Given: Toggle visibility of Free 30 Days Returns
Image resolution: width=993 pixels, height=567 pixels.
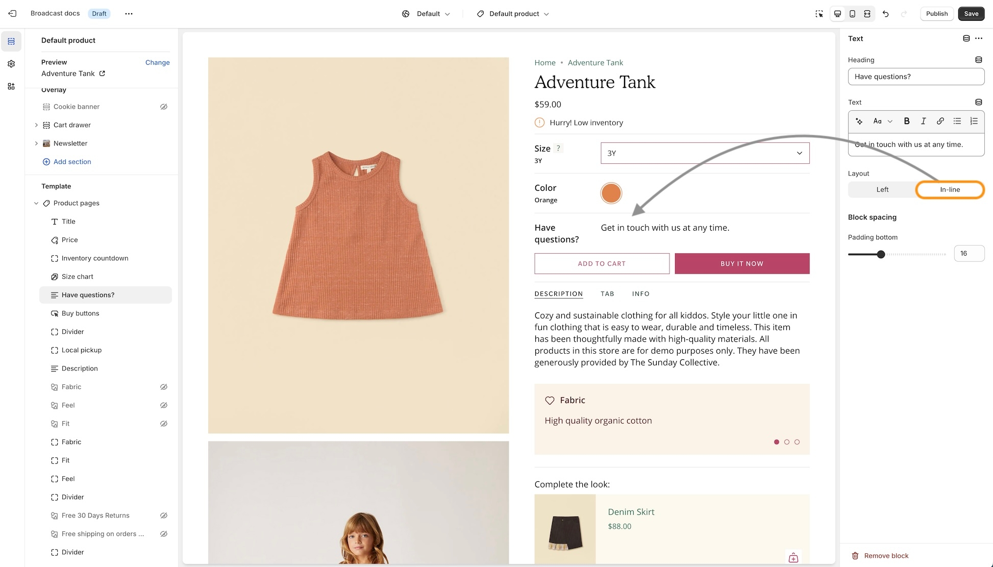Looking at the screenshot, I should (x=164, y=515).
